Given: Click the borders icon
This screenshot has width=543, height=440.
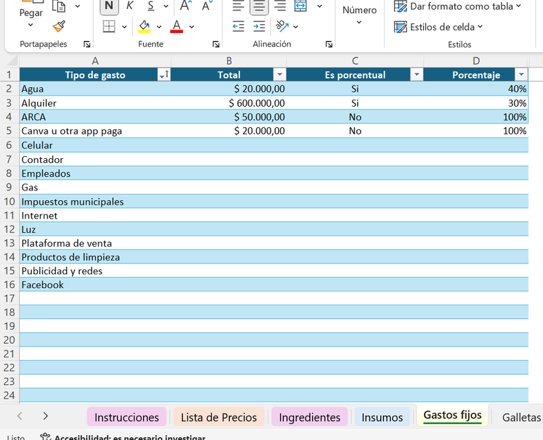Looking at the screenshot, I should pos(109,26).
